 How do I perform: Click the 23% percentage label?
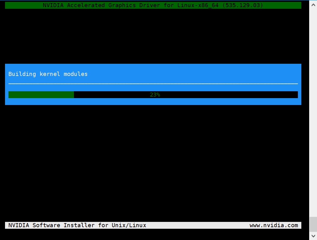155,94
